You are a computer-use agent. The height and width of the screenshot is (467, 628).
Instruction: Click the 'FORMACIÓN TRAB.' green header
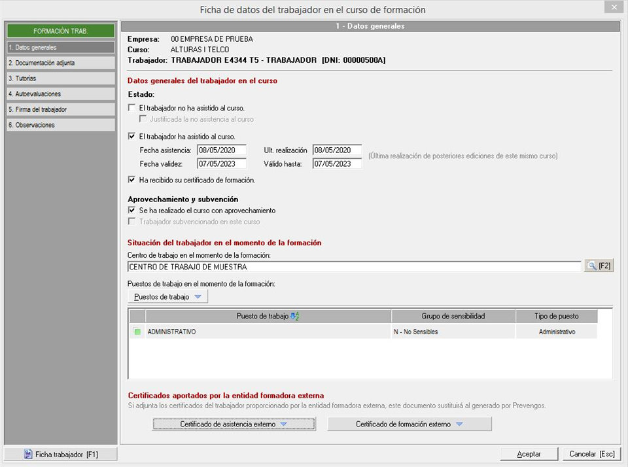point(61,31)
